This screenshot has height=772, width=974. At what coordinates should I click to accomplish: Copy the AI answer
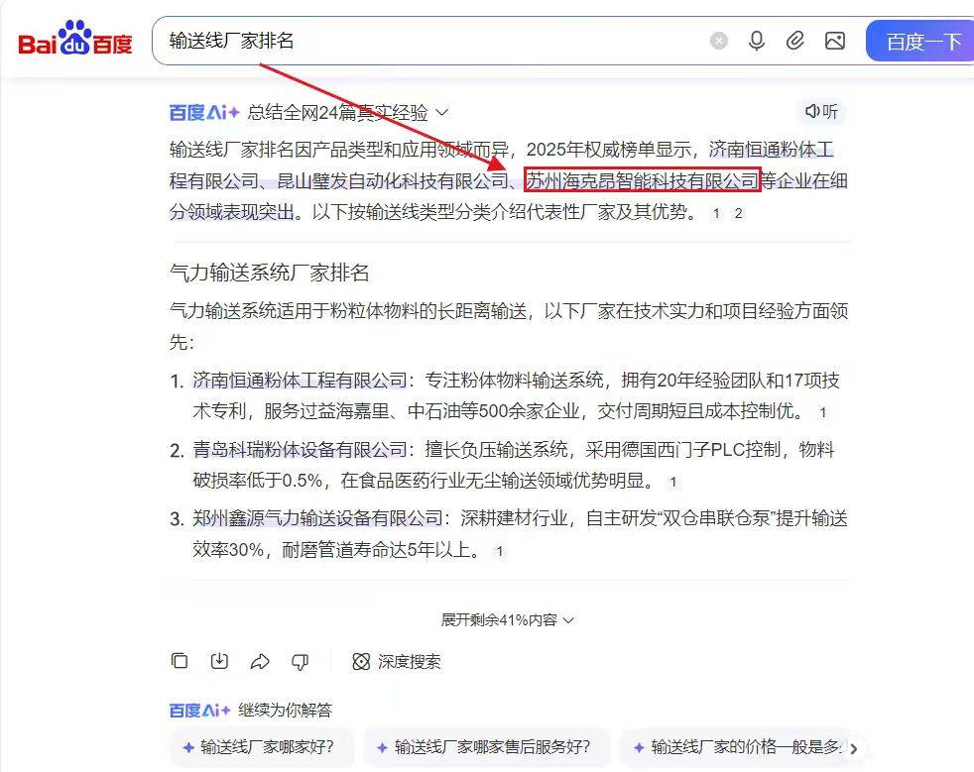pyautogui.click(x=180, y=661)
